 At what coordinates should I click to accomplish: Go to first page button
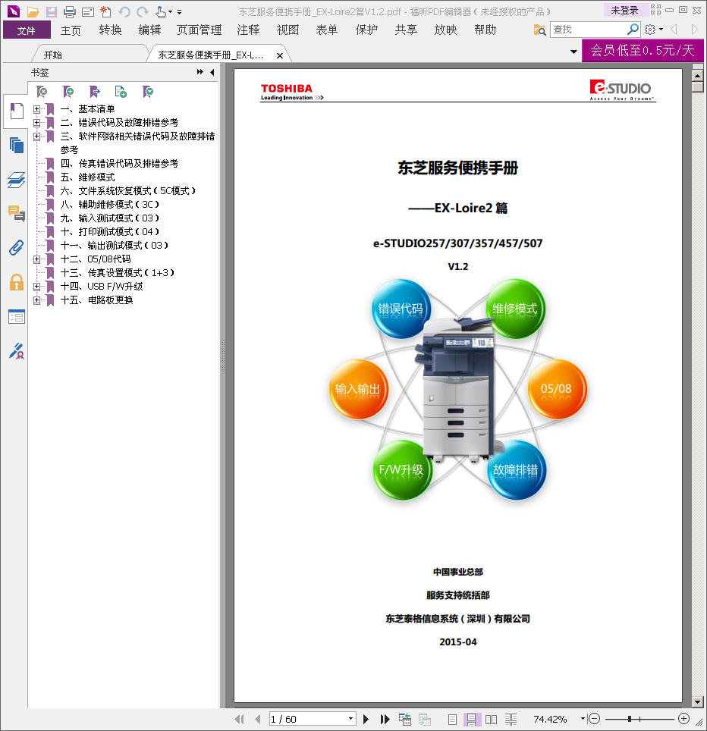click(x=239, y=719)
